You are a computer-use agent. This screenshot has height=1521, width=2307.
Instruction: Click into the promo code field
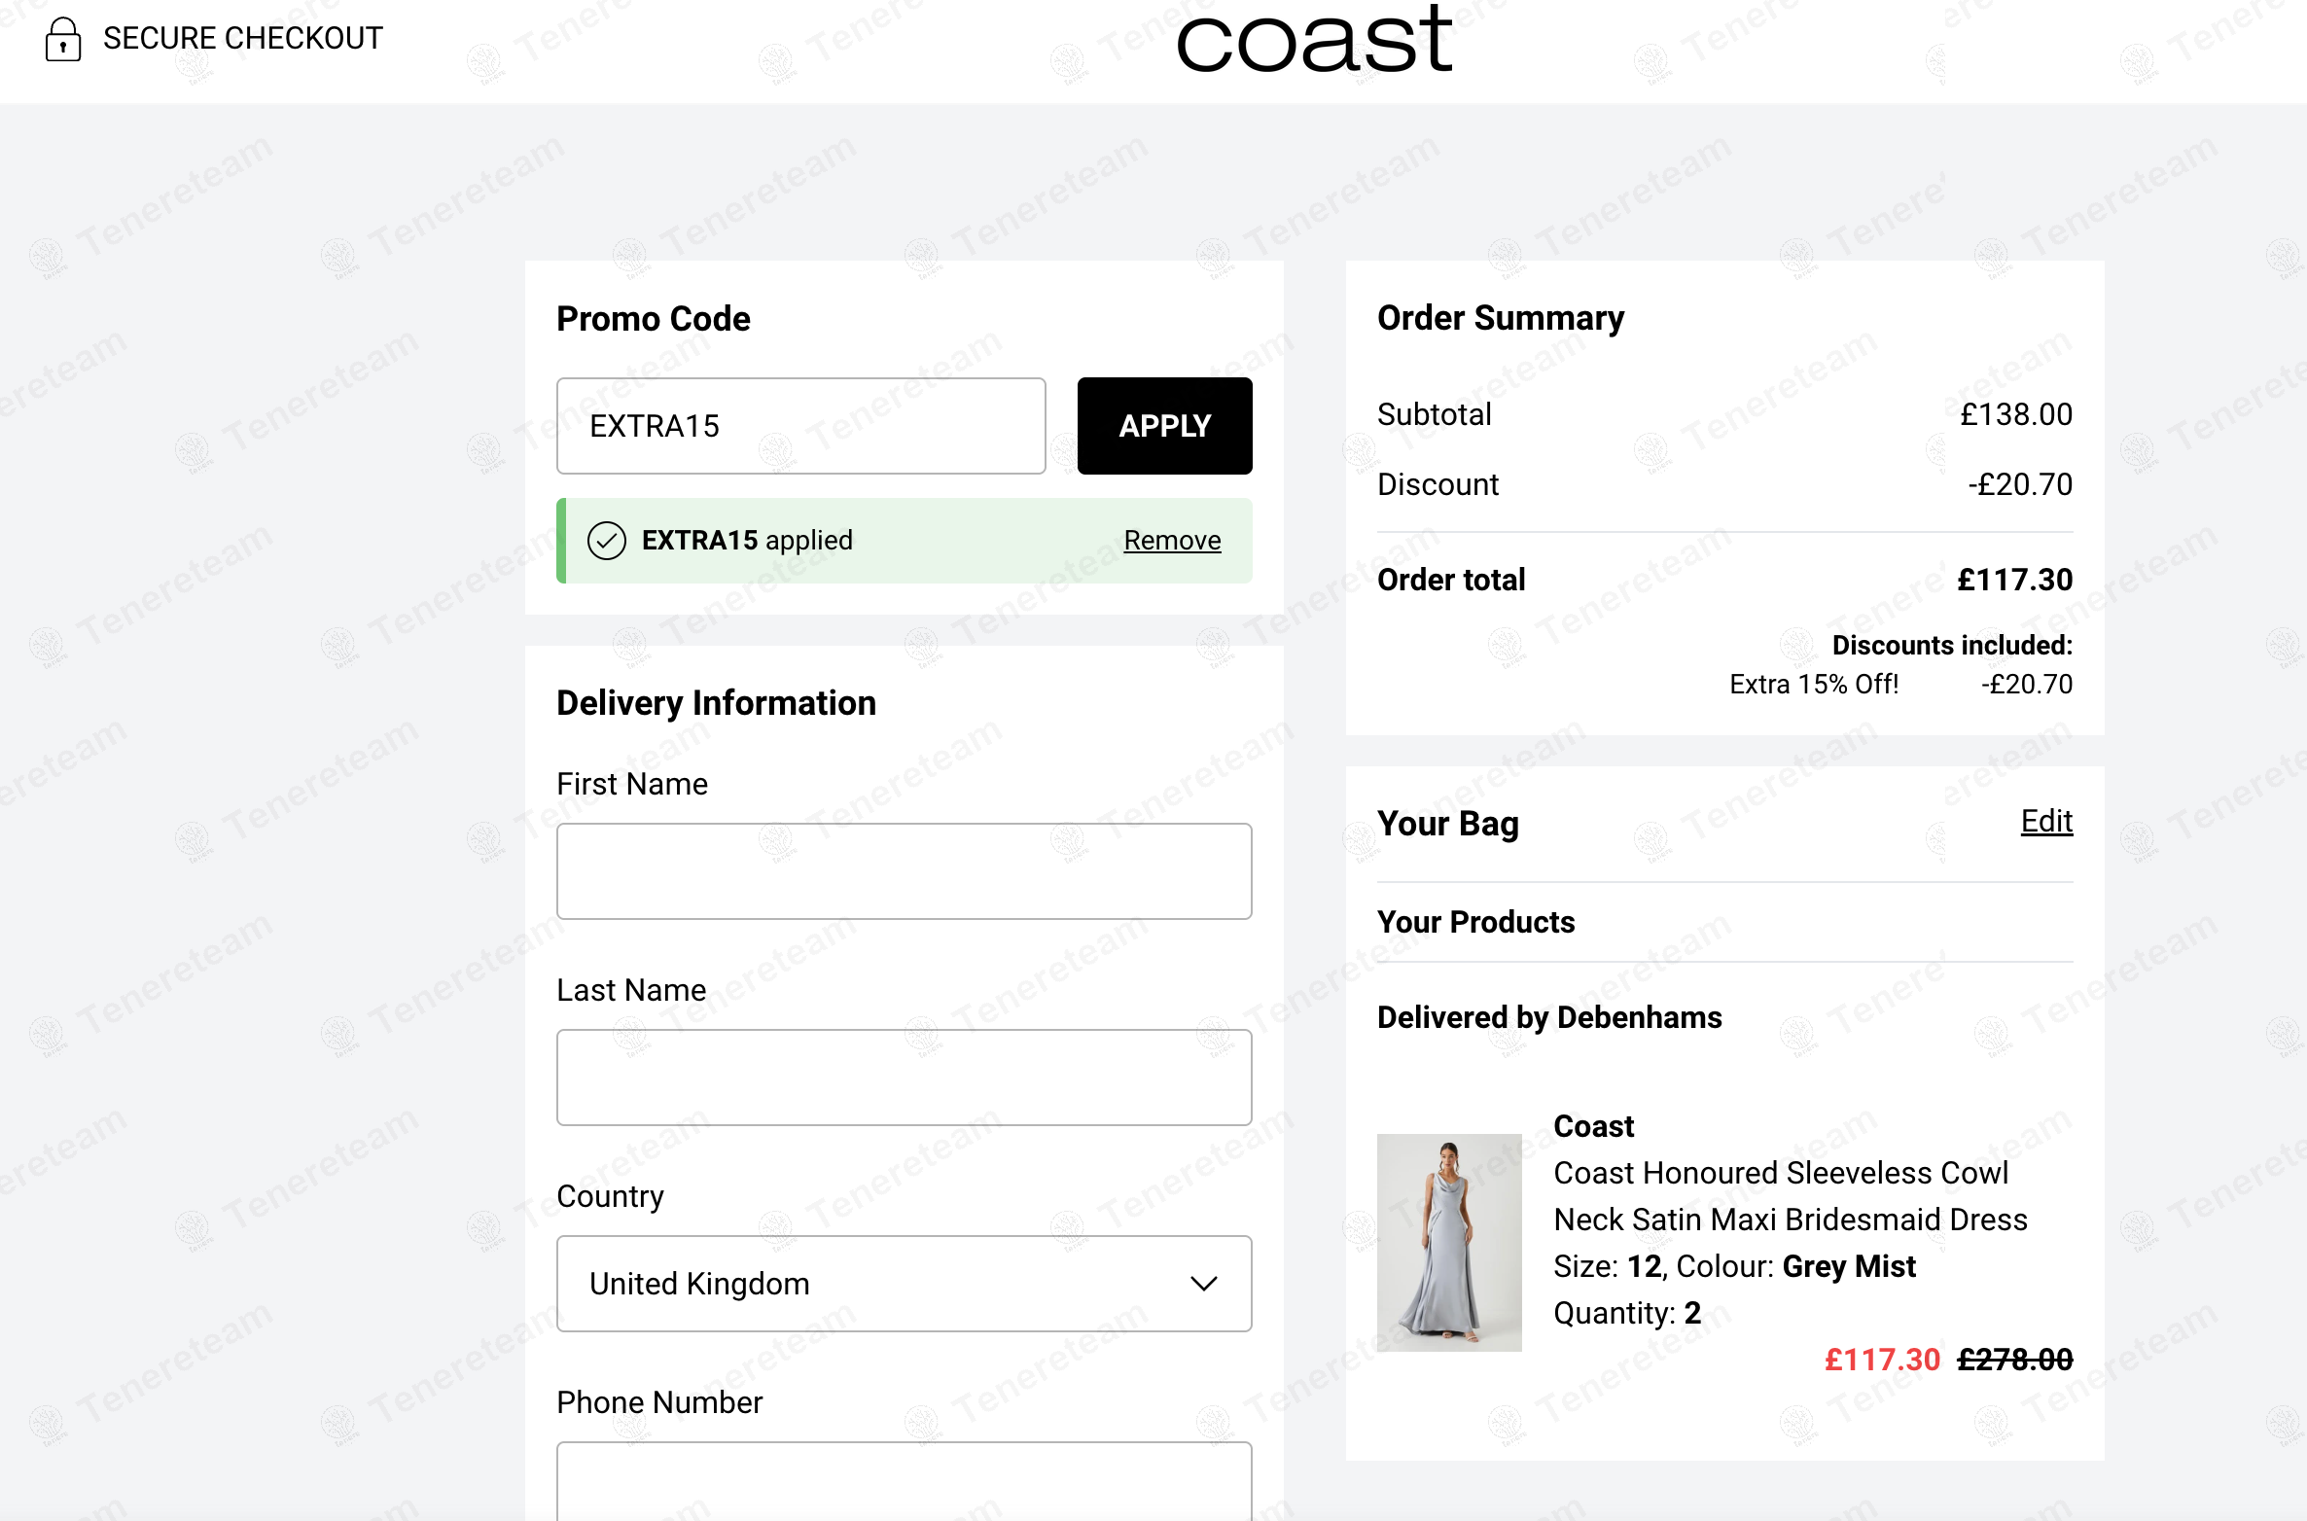(800, 426)
